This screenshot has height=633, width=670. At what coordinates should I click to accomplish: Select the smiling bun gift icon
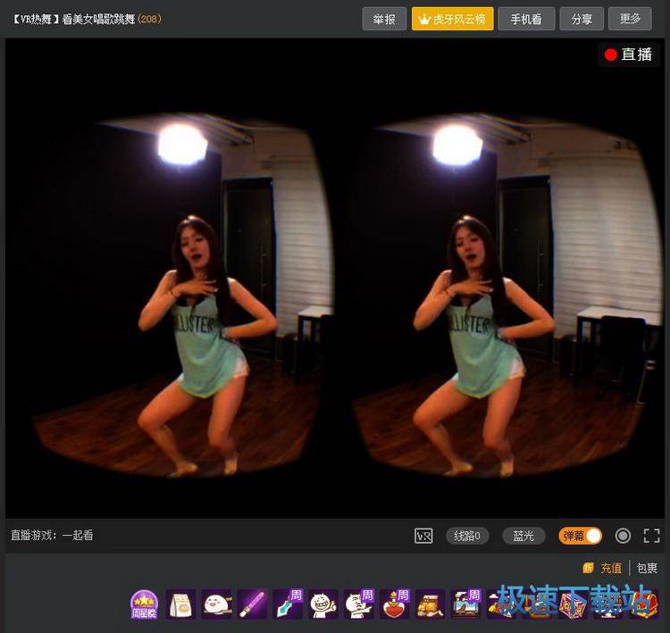pyautogui.click(x=216, y=604)
